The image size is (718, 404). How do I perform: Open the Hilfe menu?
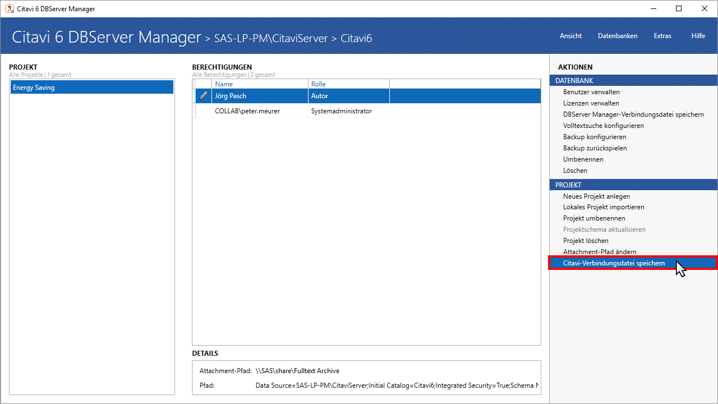coord(698,36)
